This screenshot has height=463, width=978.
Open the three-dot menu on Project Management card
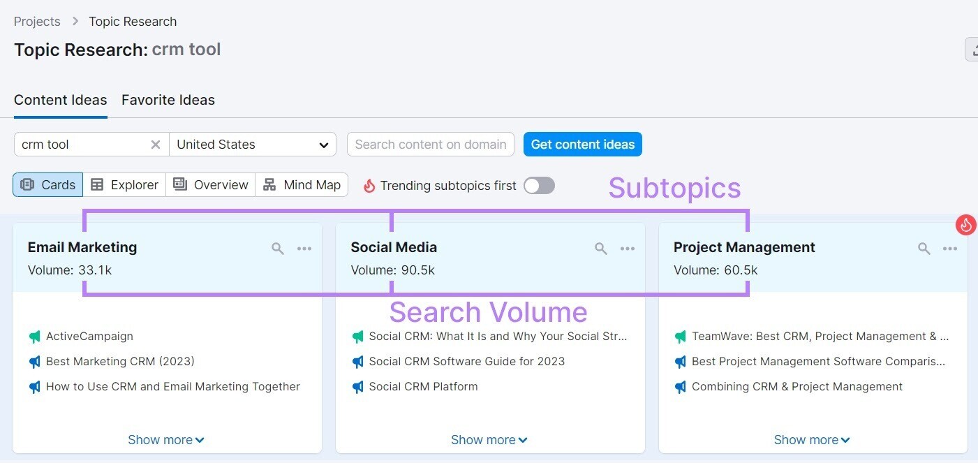[x=950, y=248]
